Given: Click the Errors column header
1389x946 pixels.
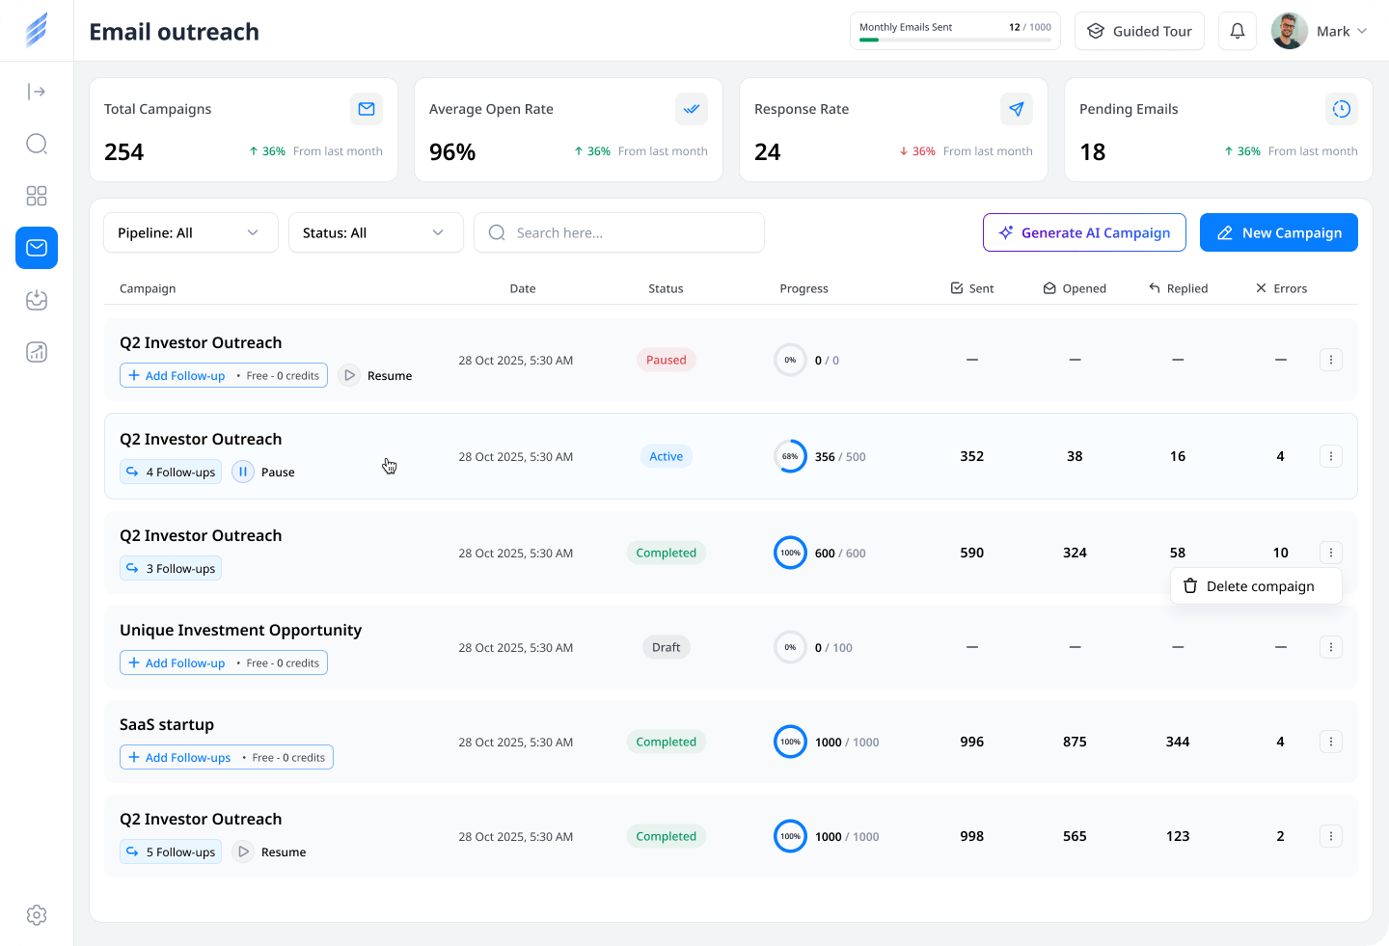Looking at the screenshot, I should [x=1281, y=288].
